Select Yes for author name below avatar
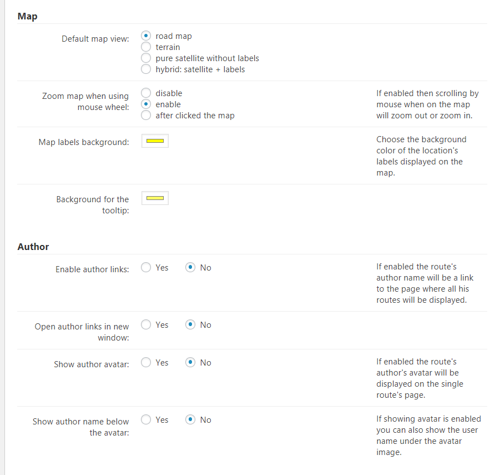Viewport: 500px width, 475px height. (x=146, y=420)
